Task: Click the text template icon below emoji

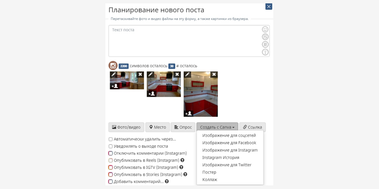Action: coord(265,37)
